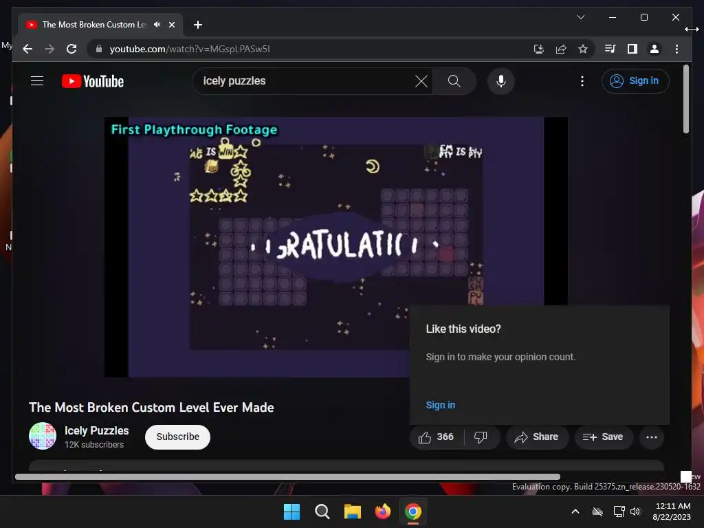Go forward with the browser forward arrow
Image resolution: width=704 pixels, height=528 pixels.
tap(49, 49)
